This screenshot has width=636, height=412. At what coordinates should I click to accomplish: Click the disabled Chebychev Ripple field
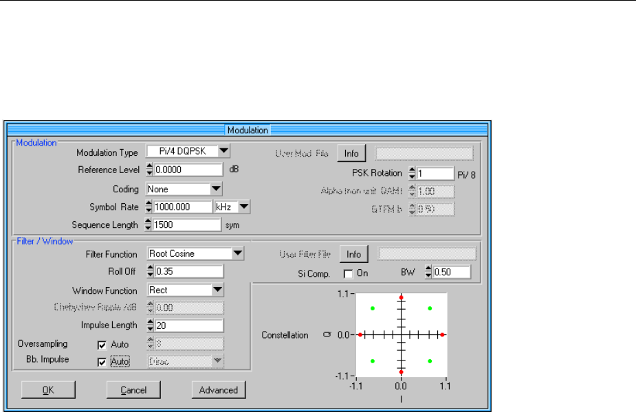[189, 308]
